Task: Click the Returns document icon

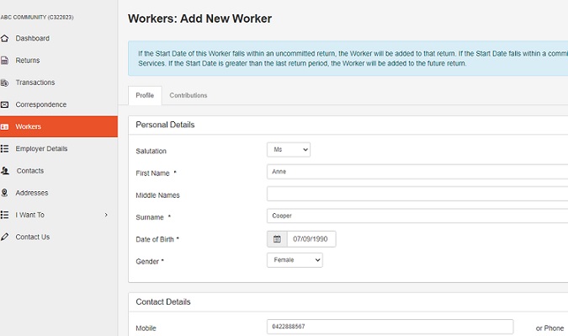Action: pyautogui.click(x=4, y=61)
